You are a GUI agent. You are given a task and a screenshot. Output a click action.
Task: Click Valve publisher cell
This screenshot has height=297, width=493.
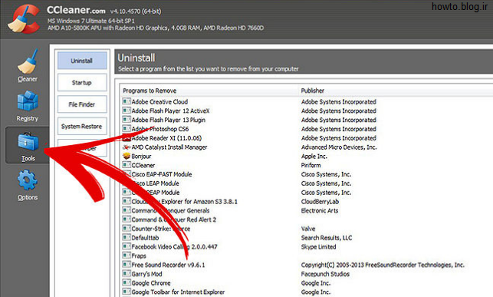308,229
